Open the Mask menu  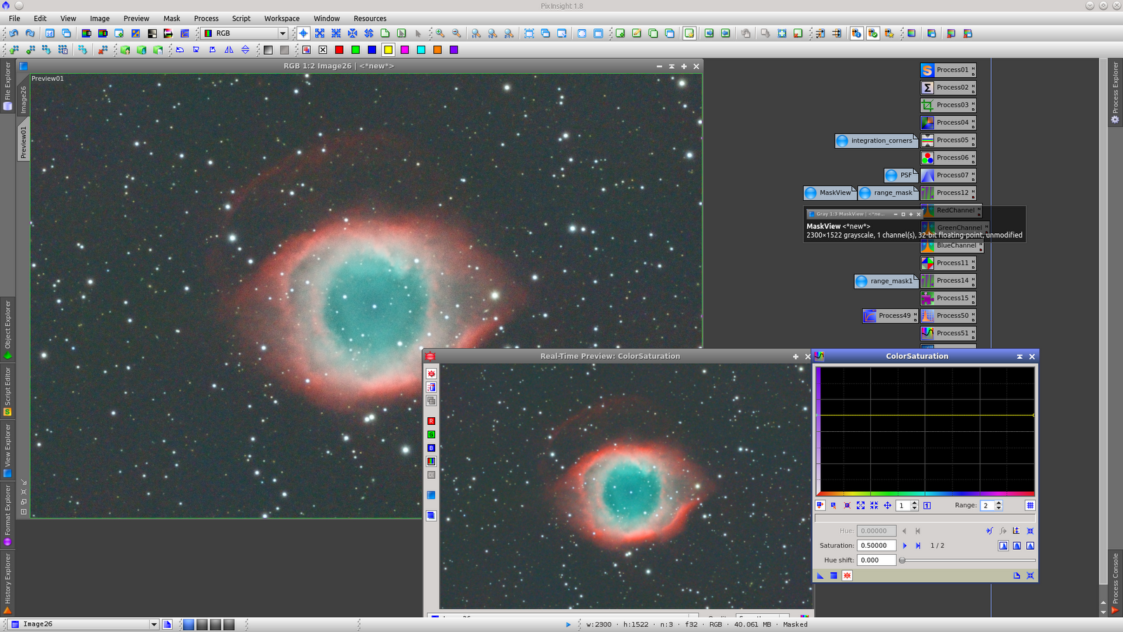[172, 18]
